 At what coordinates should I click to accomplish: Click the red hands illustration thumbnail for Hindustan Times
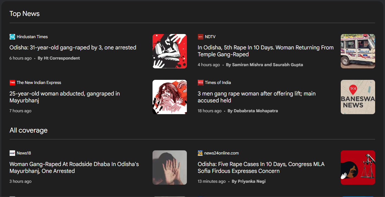click(170, 51)
